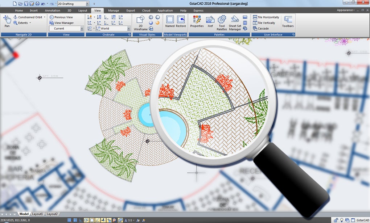The image size is (370, 223).
Task: Click Tile Horizontally
Action: point(266,17)
